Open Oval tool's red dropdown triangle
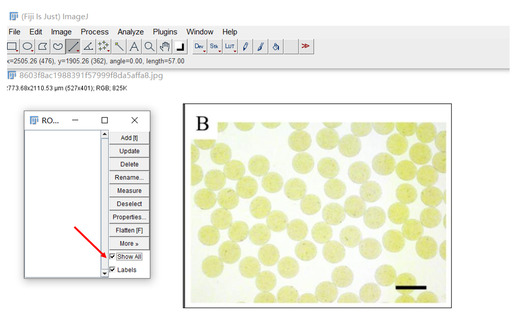This screenshot has height=323, width=512. pyautogui.click(x=32, y=51)
